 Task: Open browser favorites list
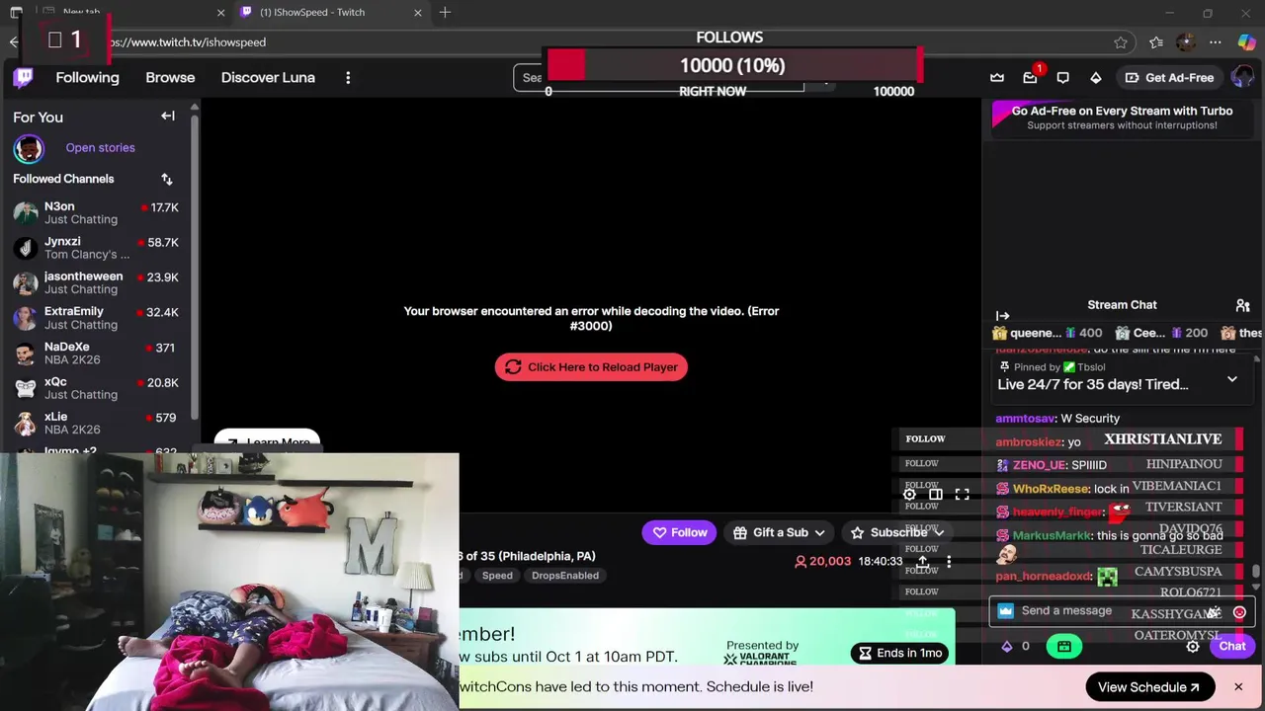point(1155,42)
